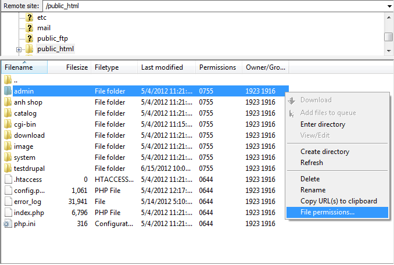Click the error_log file icon
The width and height of the screenshot is (394, 265).
coord(8,201)
